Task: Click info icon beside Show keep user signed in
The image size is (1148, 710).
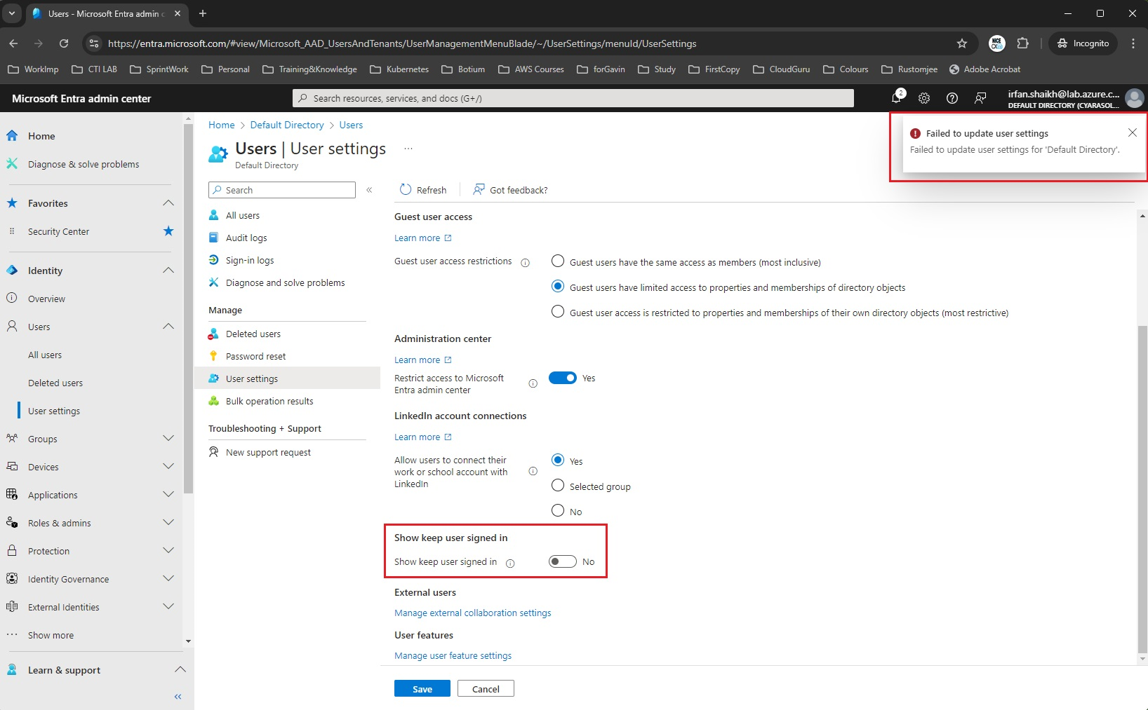Action: pyautogui.click(x=510, y=563)
